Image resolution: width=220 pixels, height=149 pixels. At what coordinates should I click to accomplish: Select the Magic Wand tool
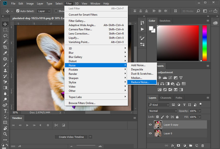(x=5, y=41)
